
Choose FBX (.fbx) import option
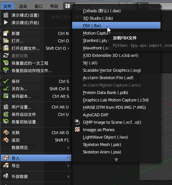pos(116,25)
